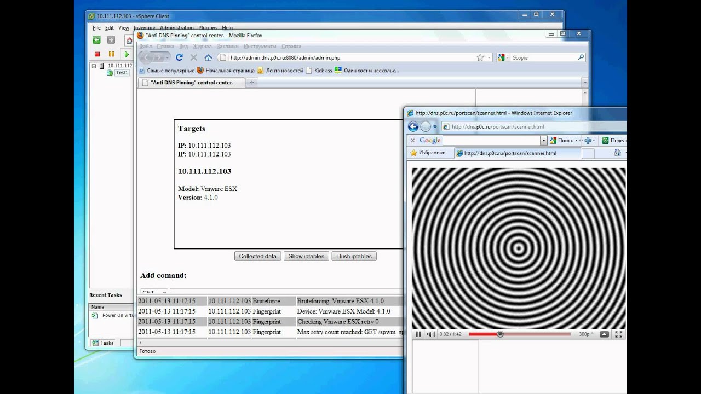Image resolution: width=701 pixels, height=394 pixels.
Task: Click IE address bar with scanner.html URL
Action: pyautogui.click(x=534, y=126)
